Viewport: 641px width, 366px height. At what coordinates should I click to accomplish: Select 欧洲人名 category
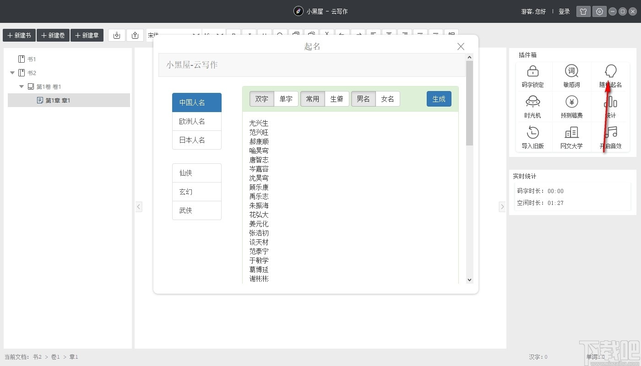[197, 121]
